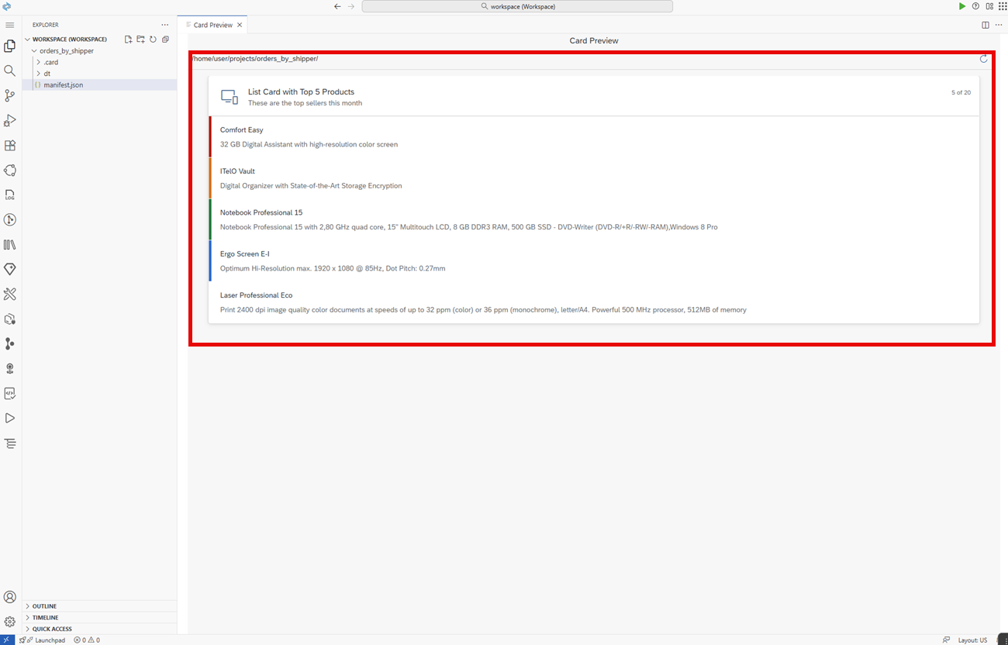Open the Manage gear icon

point(10,622)
